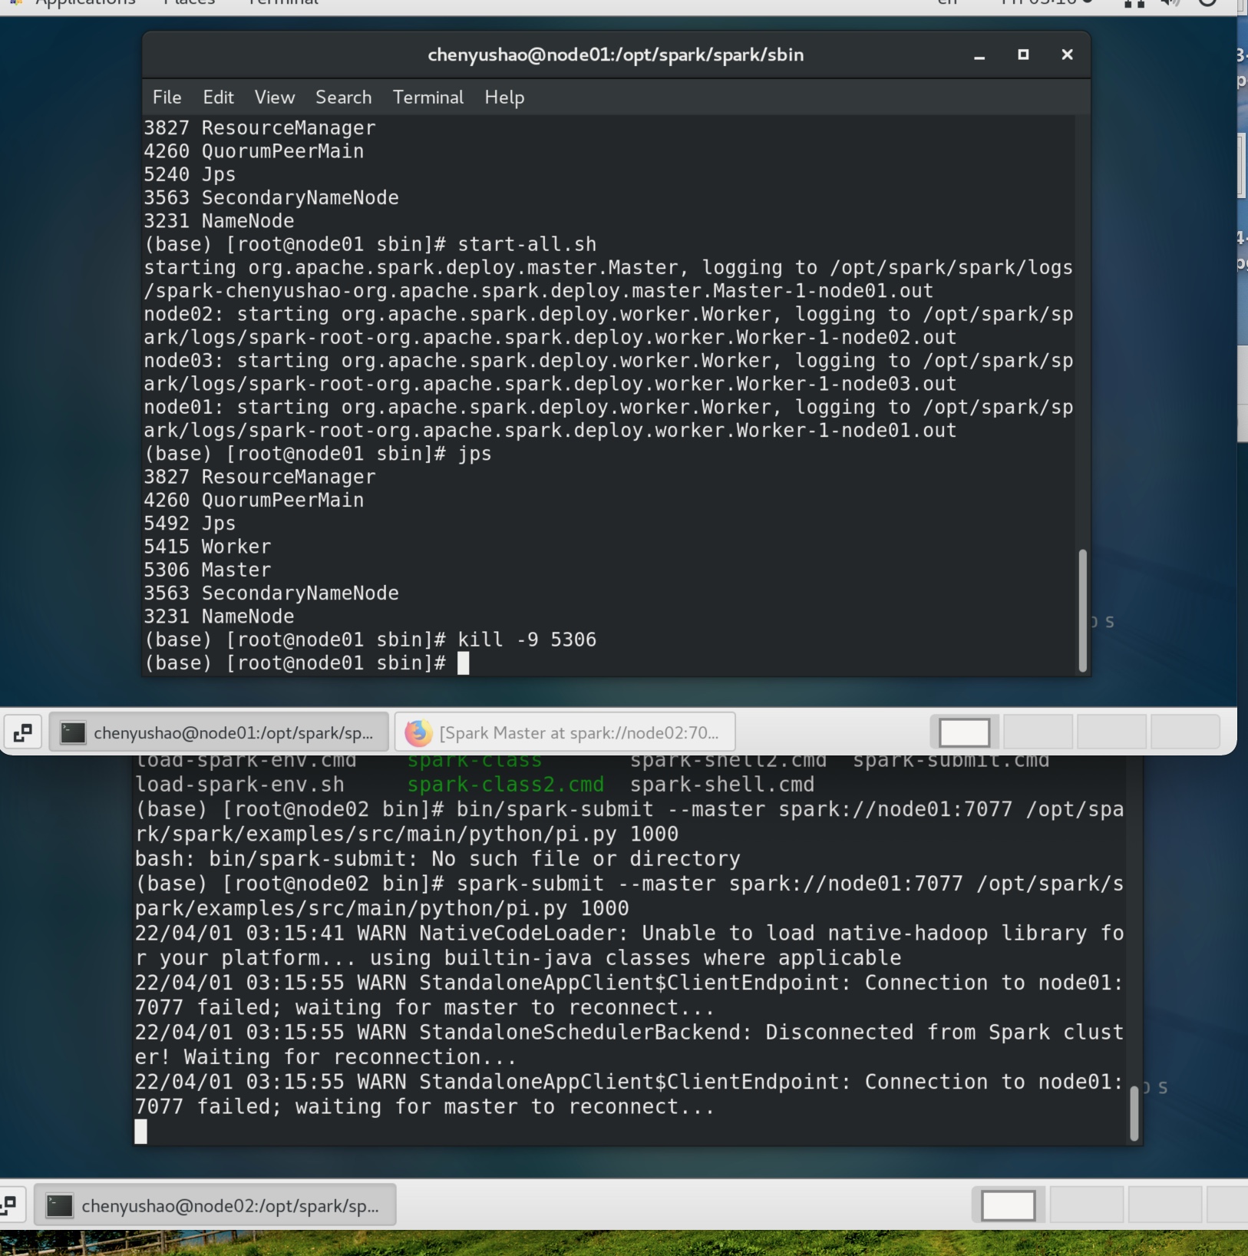Select fourth workspace in upper workspace switcher
The height and width of the screenshot is (1256, 1248).
(1185, 732)
